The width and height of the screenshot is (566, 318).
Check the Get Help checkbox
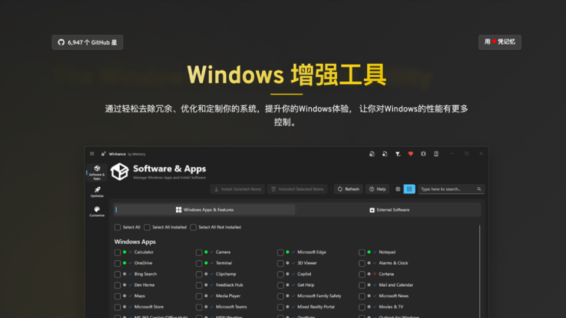281,285
